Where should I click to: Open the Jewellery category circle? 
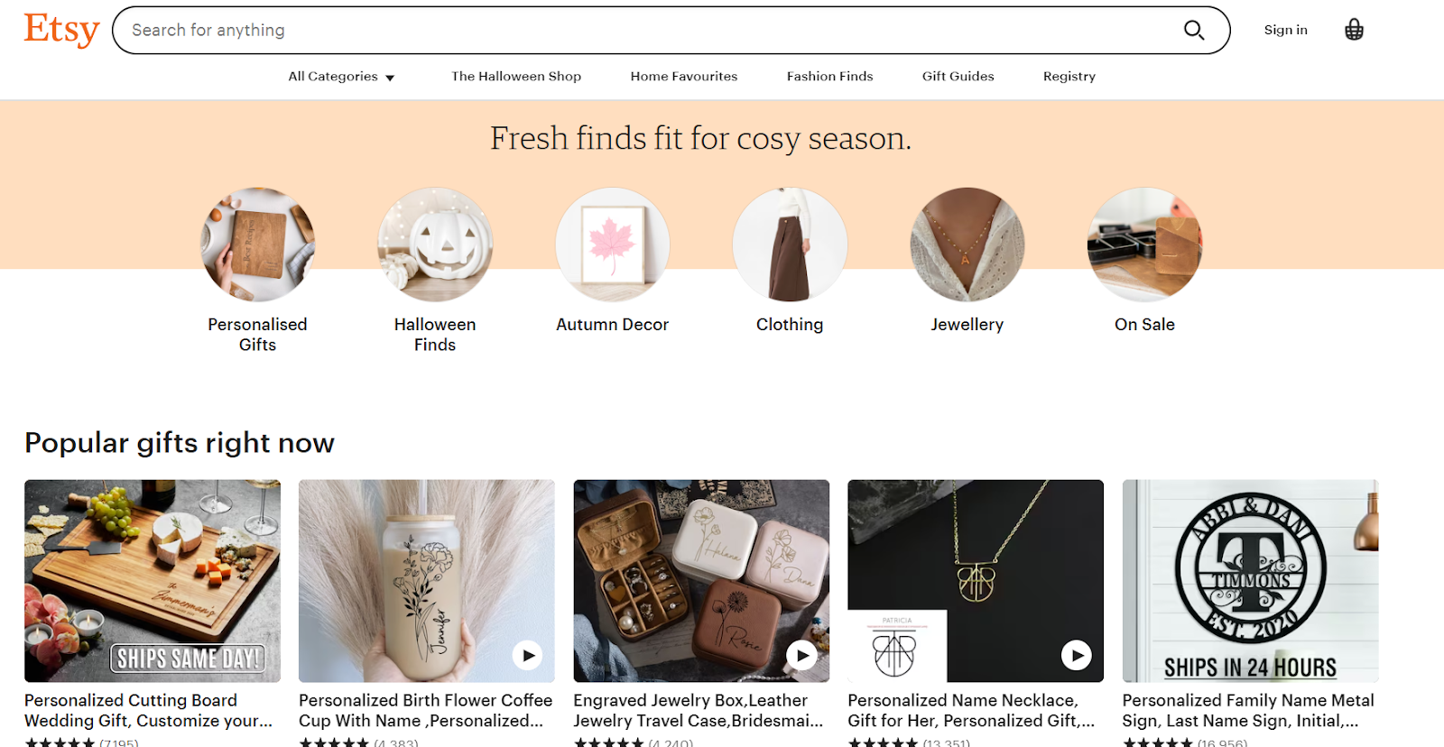(967, 244)
